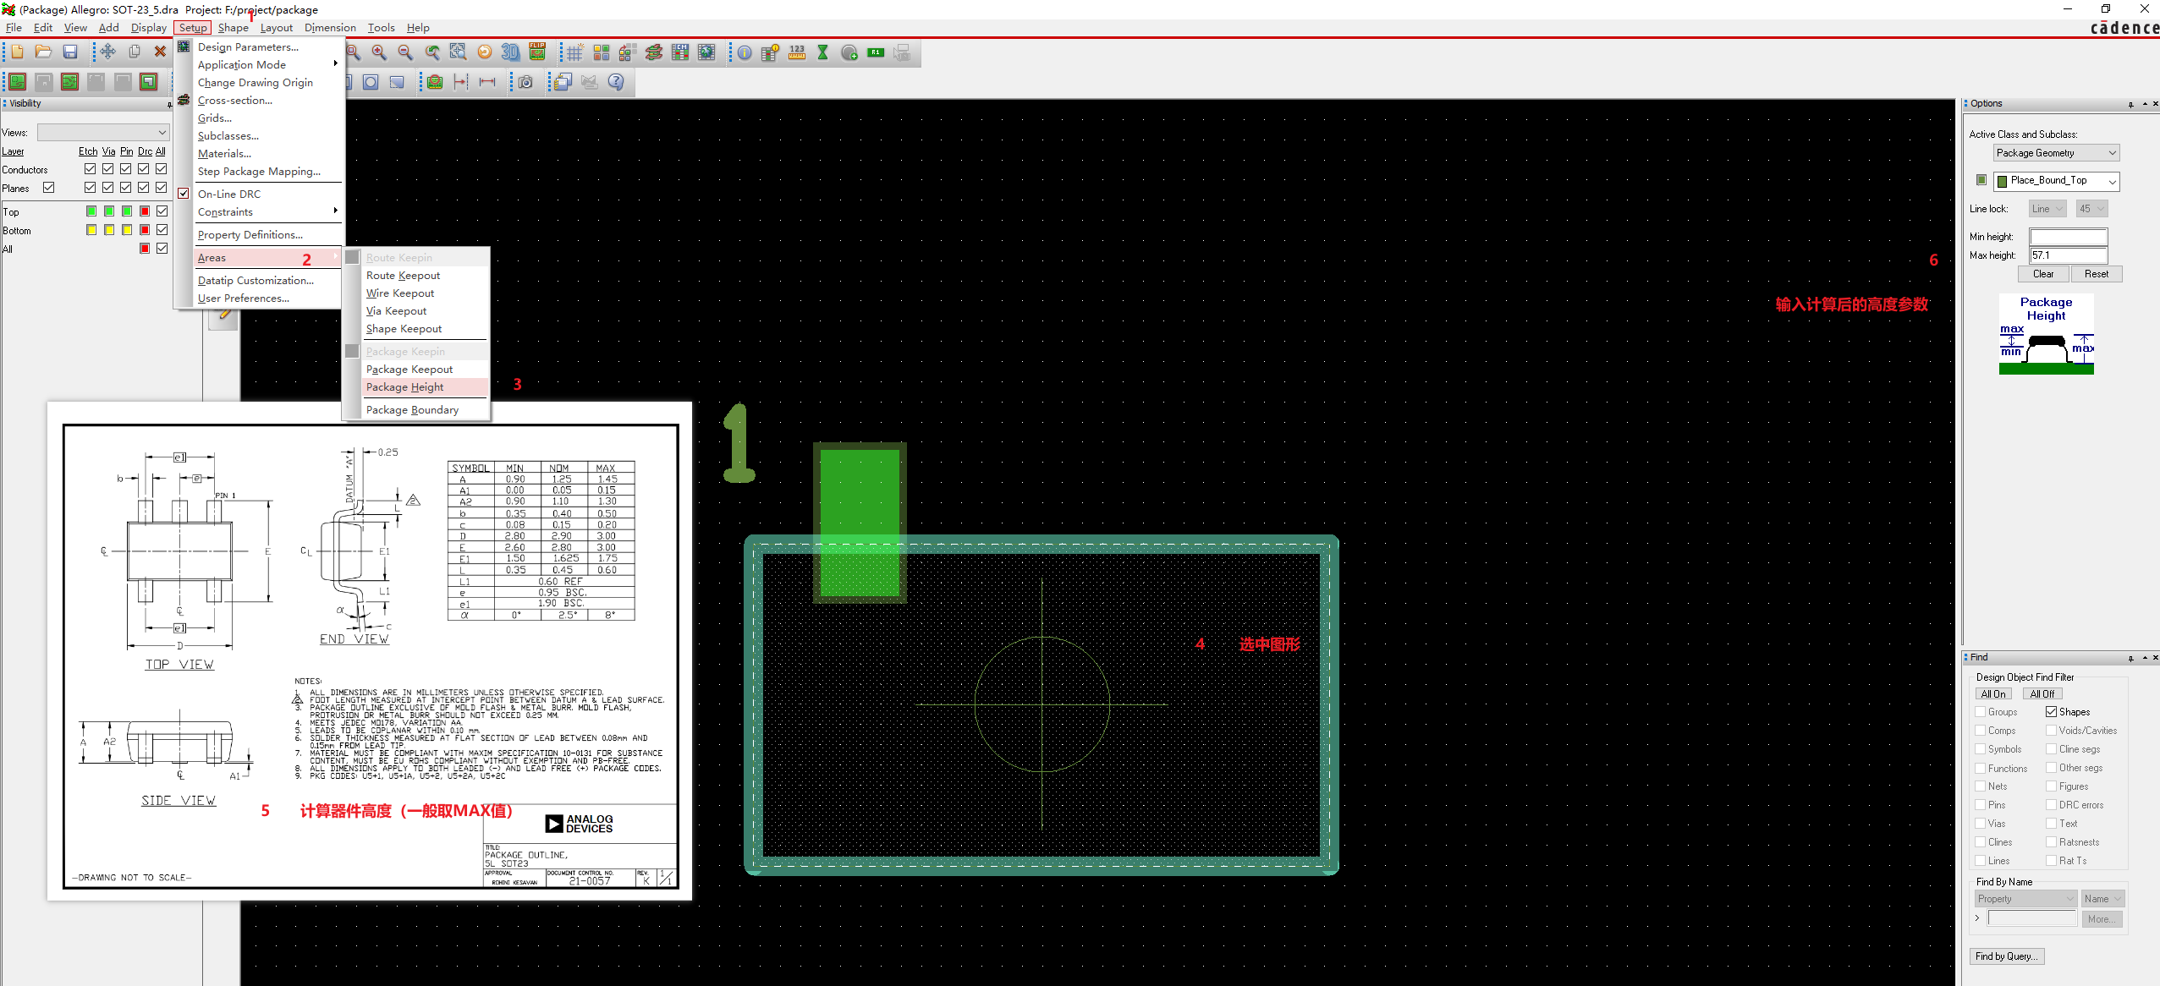The width and height of the screenshot is (2160, 986).
Task: Save the drawing with floppy disk icon
Action: [70, 52]
